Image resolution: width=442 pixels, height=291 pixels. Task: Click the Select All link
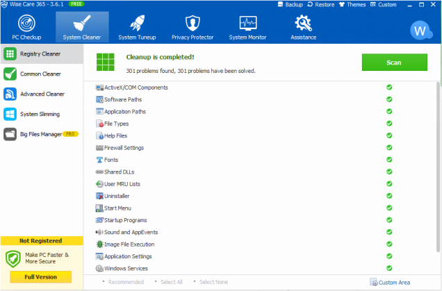tap(172, 282)
